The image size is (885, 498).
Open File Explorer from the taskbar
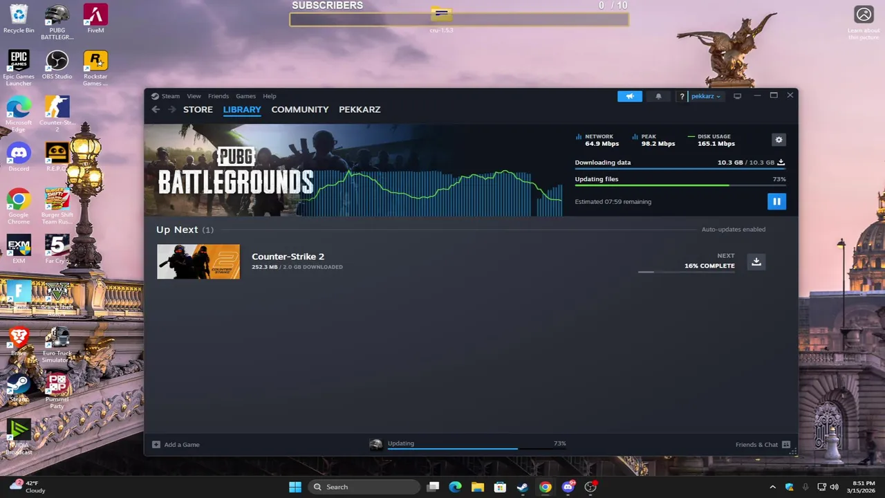(478, 487)
